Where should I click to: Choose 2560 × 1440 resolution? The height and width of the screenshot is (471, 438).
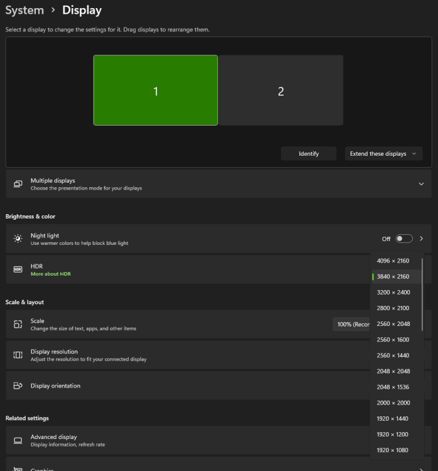395,355
